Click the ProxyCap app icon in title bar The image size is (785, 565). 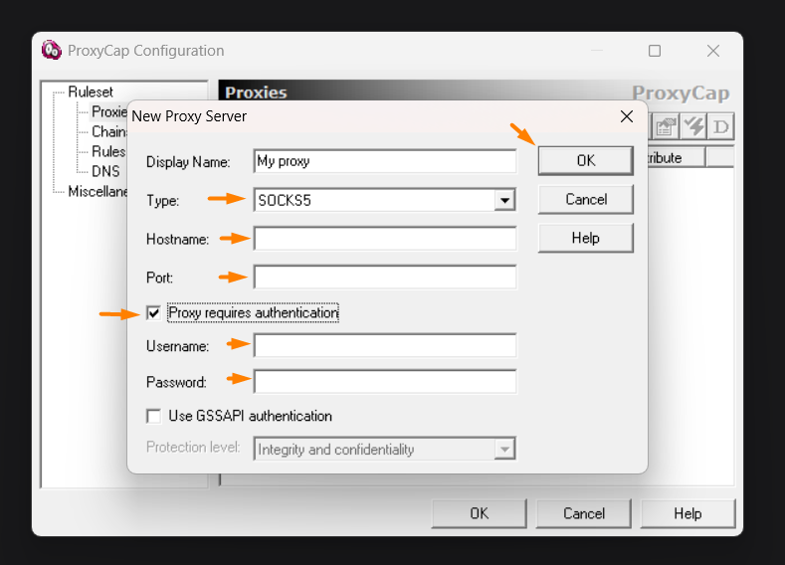coord(51,50)
